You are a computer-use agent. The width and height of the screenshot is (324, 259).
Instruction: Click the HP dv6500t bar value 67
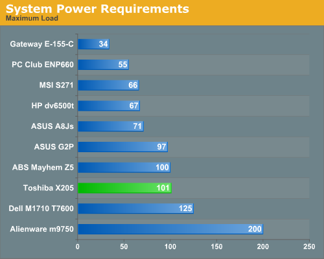coord(133,106)
